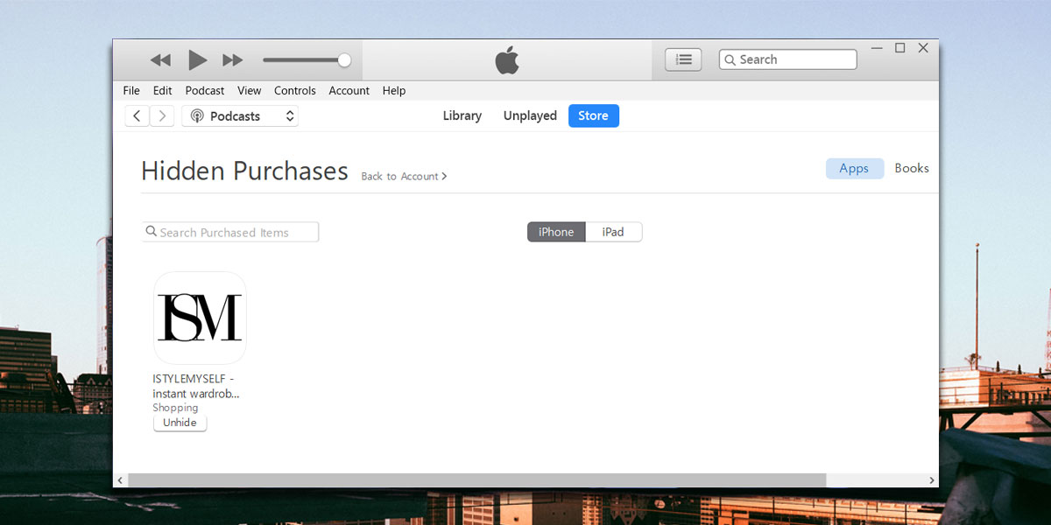The width and height of the screenshot is (1051, 525).
Task: Start playback with the play button
Action: point(198,59)
